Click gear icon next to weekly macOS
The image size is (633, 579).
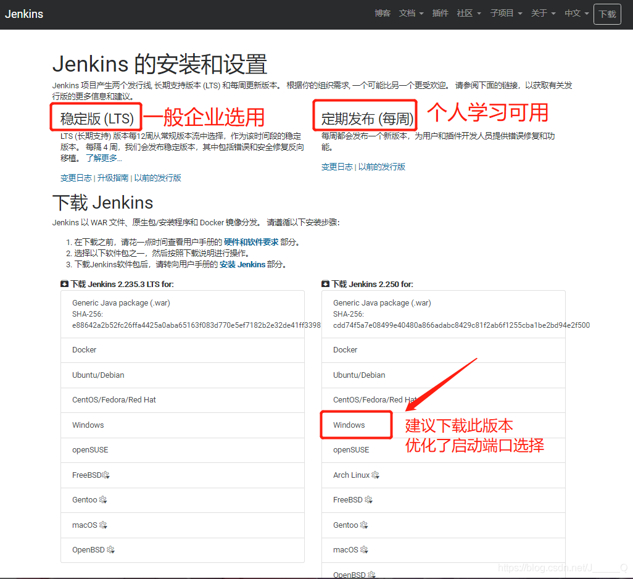[x=364, y=550]
